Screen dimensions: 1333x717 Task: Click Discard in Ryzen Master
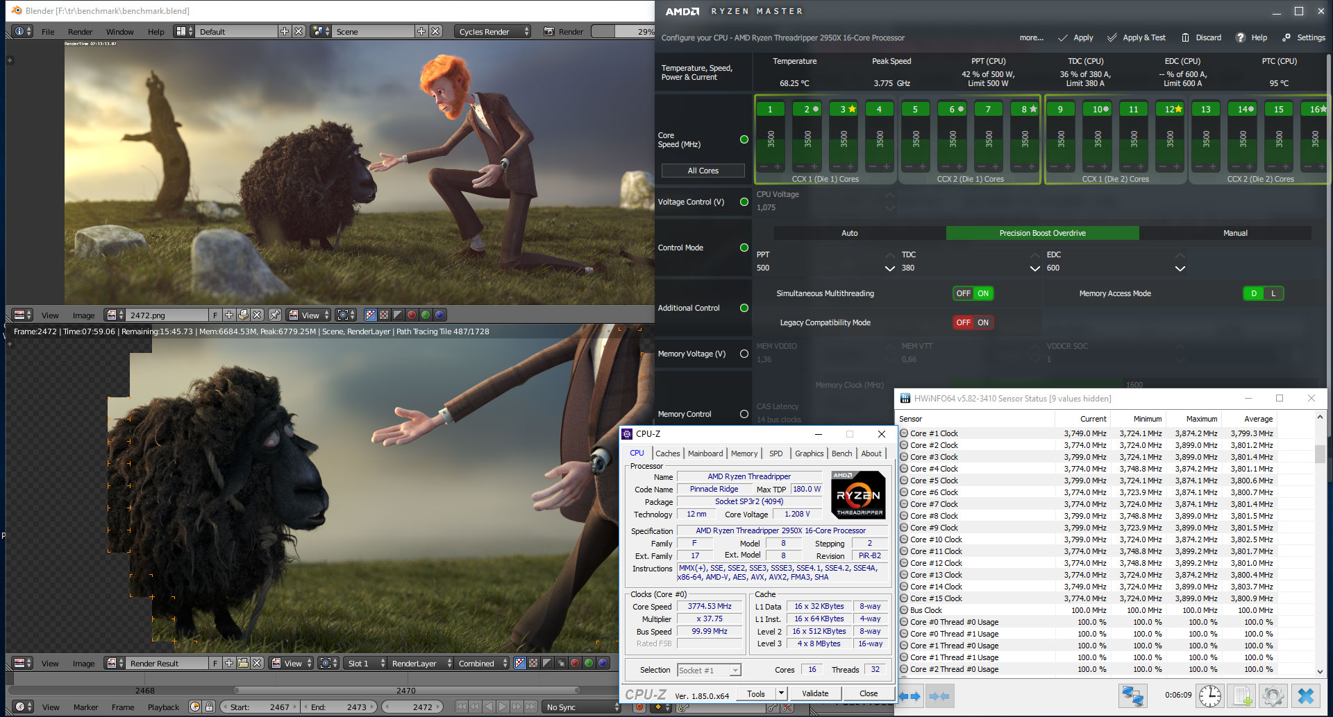click(x=1202, y=37)
